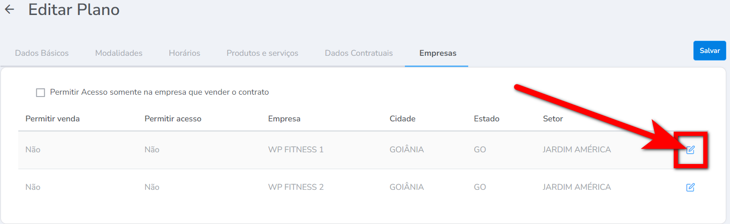This screenshot has width=730, height=224.
Task: Enable access only at the selling company checkbox
Action: click(x=40, y=92)
